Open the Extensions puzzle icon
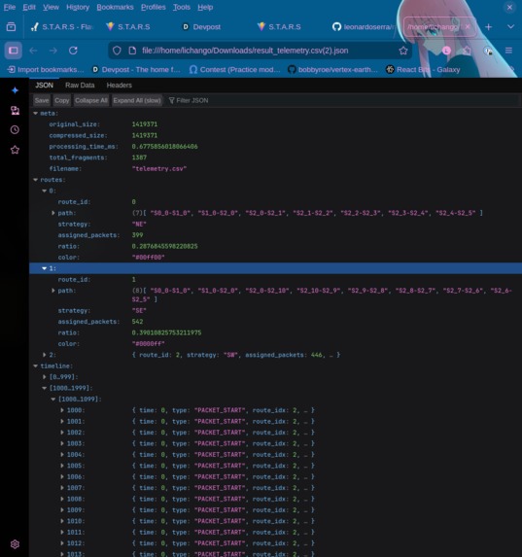Viewport: 522px width, 557px height. click(x=467, y=51)
